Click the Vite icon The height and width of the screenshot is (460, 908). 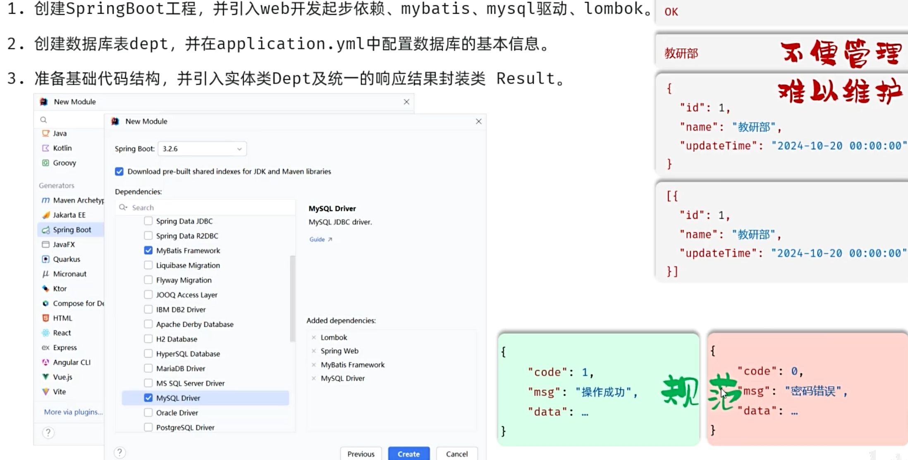[45, 391]
